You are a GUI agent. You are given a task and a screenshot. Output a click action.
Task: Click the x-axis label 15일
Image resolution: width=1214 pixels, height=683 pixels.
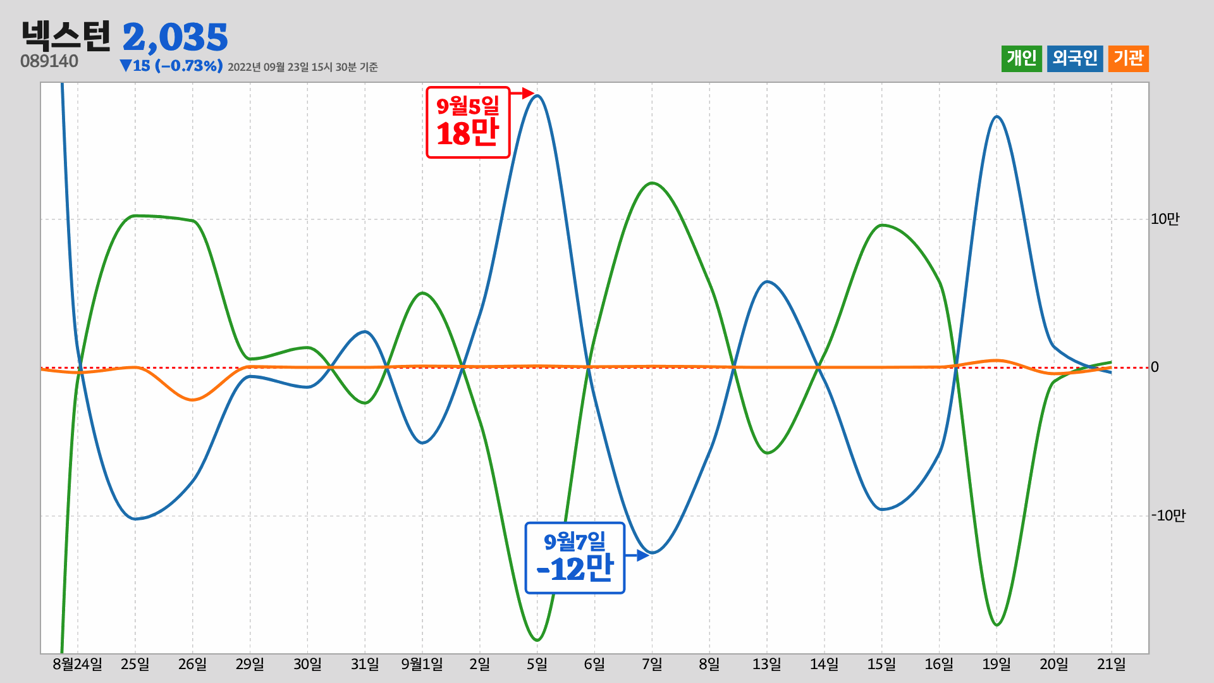(882, 665)
